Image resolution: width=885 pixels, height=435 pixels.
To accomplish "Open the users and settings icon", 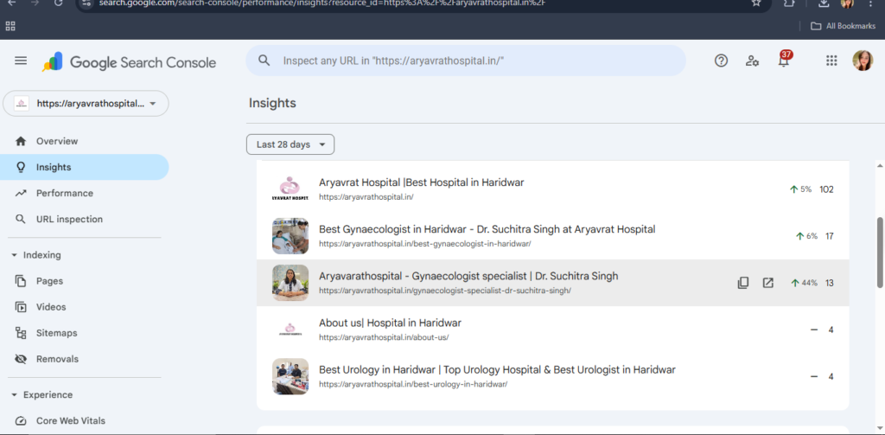I will (x=752, y=61).
